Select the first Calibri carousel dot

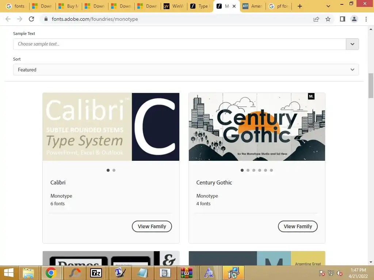pos(108,170)
